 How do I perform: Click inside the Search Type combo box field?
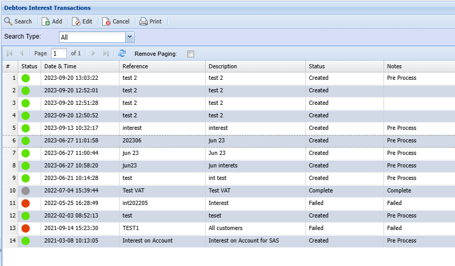click(x=91, y=37)
